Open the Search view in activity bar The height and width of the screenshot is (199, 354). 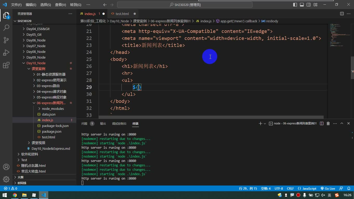tap(6, 27)
